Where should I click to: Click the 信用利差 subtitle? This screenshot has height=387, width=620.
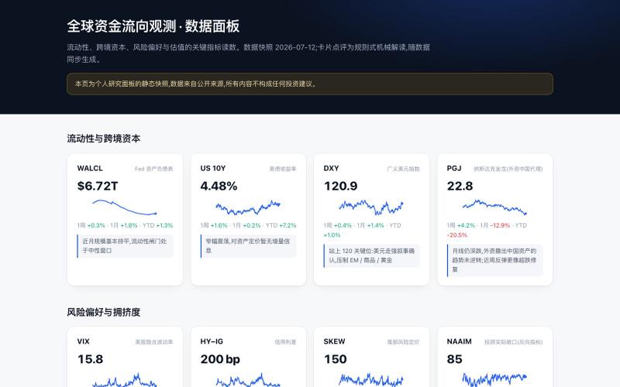click(285, 342)
